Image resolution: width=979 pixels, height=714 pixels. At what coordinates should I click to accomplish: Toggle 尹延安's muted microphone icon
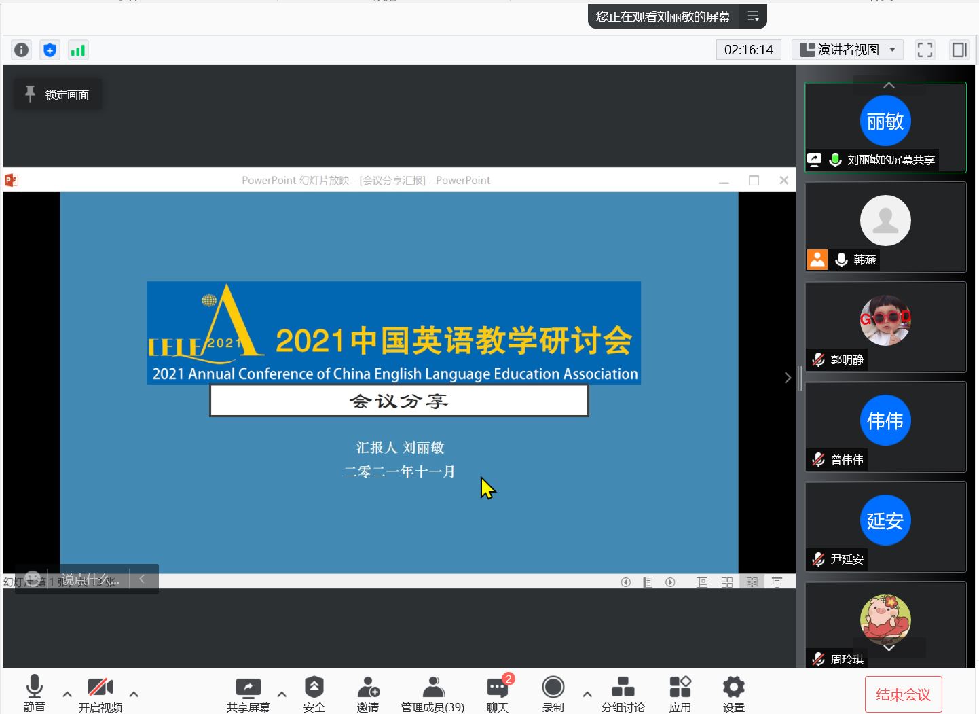[819, 559]
